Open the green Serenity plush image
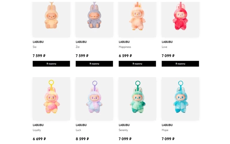The width and height of the screenshot is (230, 144). click(x=137, y=99)
